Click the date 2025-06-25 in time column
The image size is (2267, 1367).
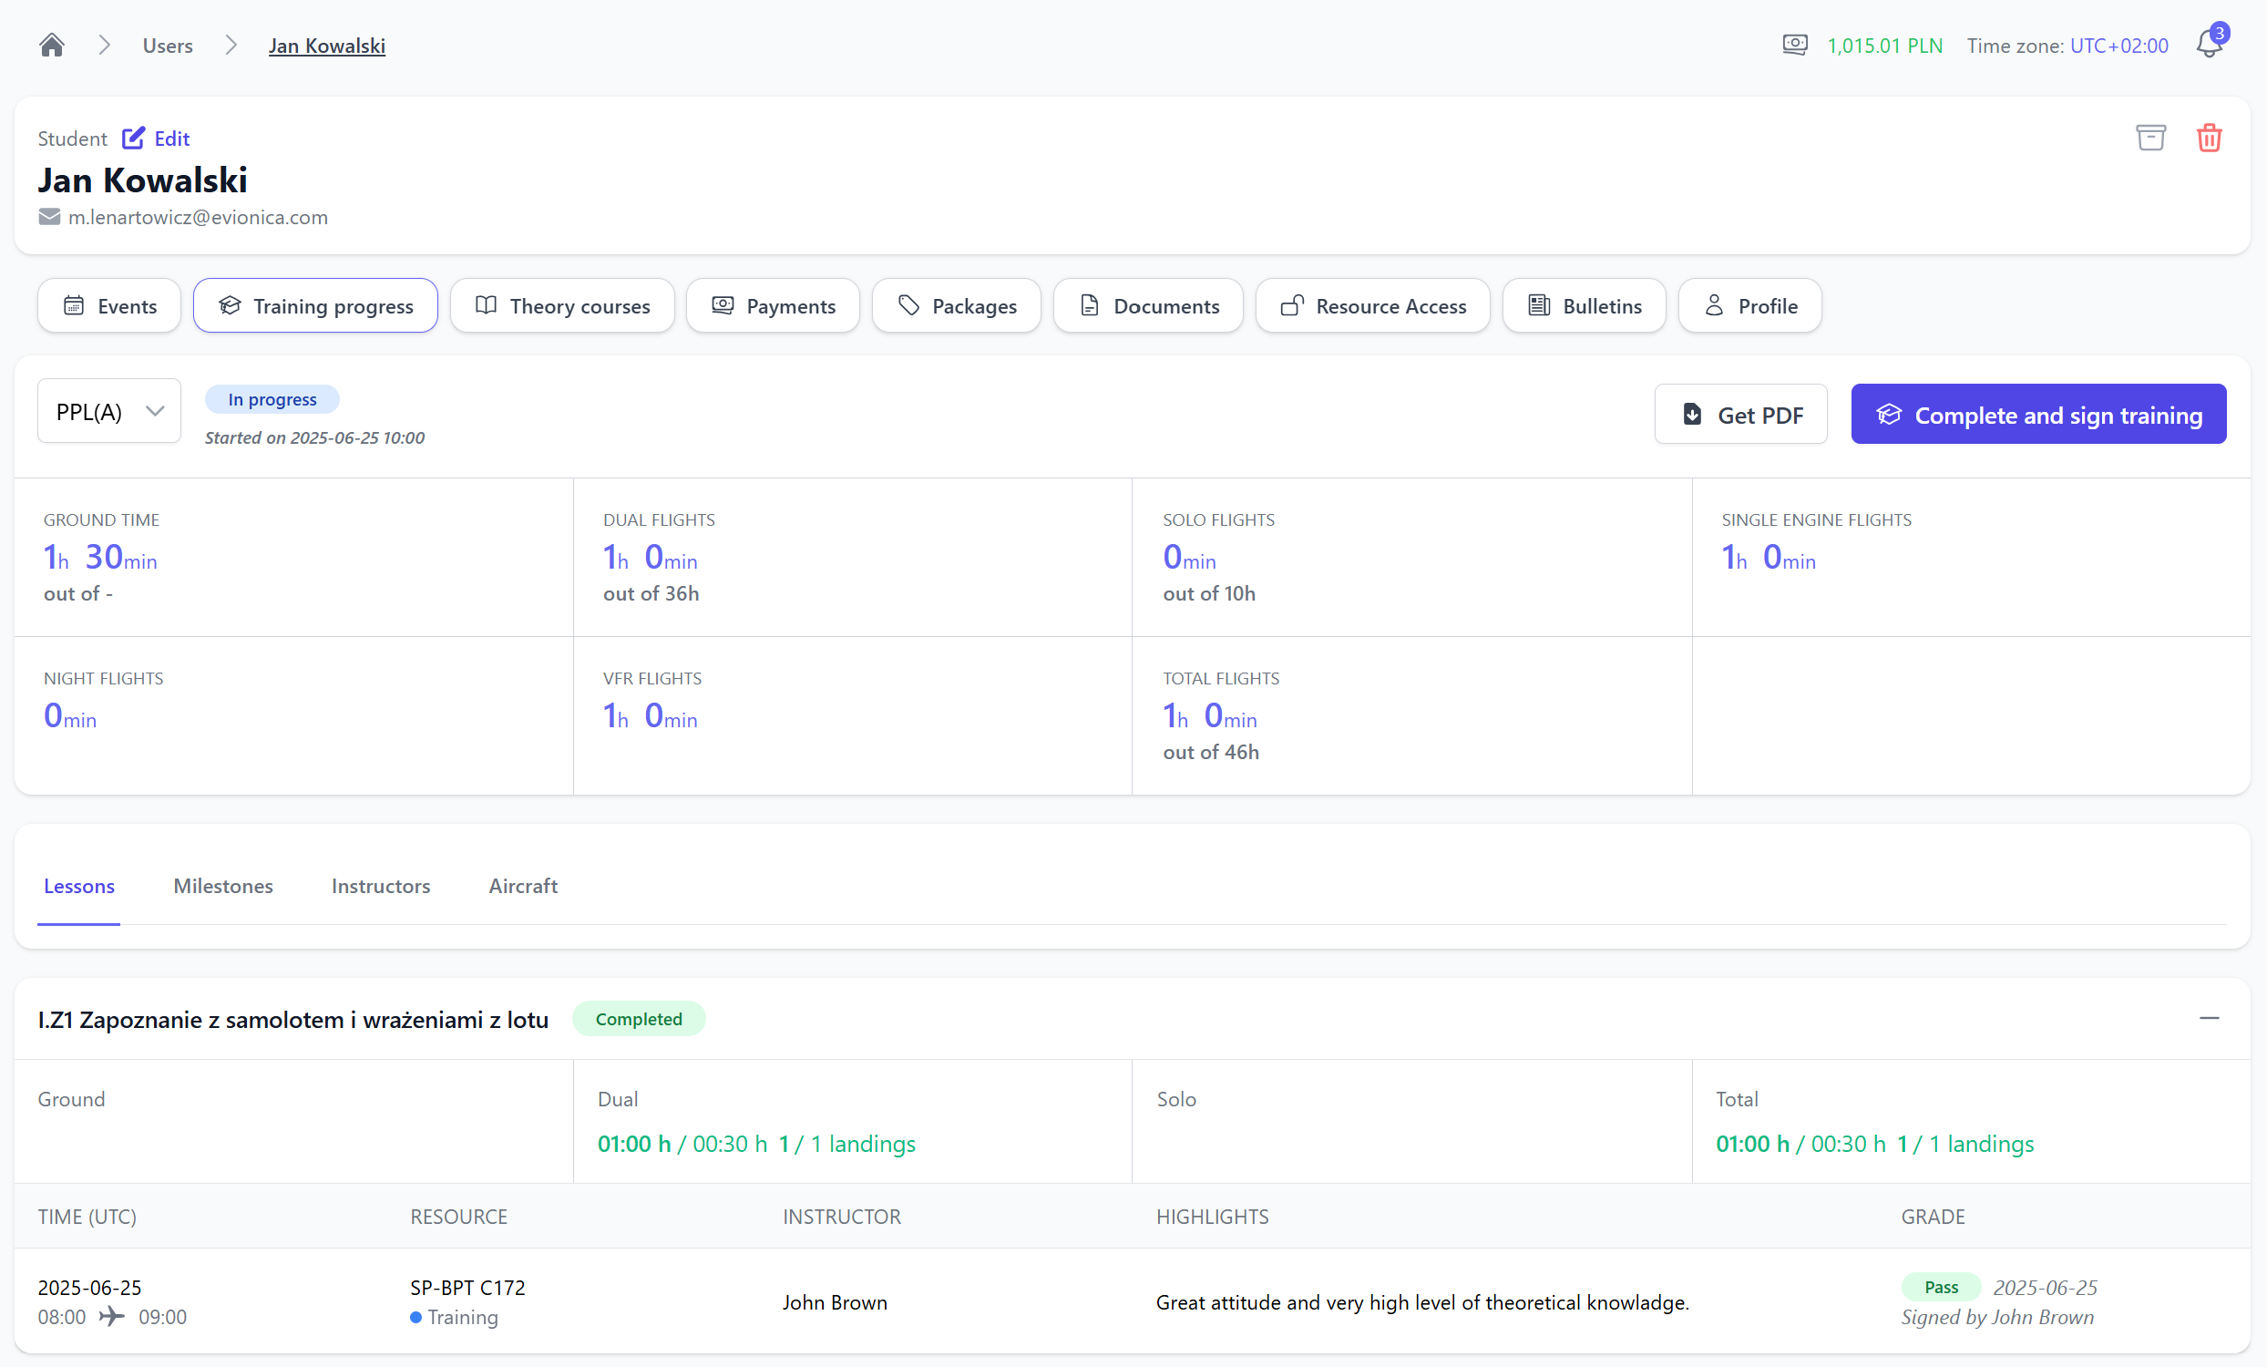[x=90, y=1287]
